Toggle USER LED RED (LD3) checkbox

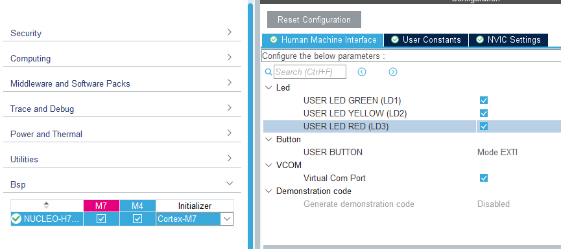tap(484, 126)
